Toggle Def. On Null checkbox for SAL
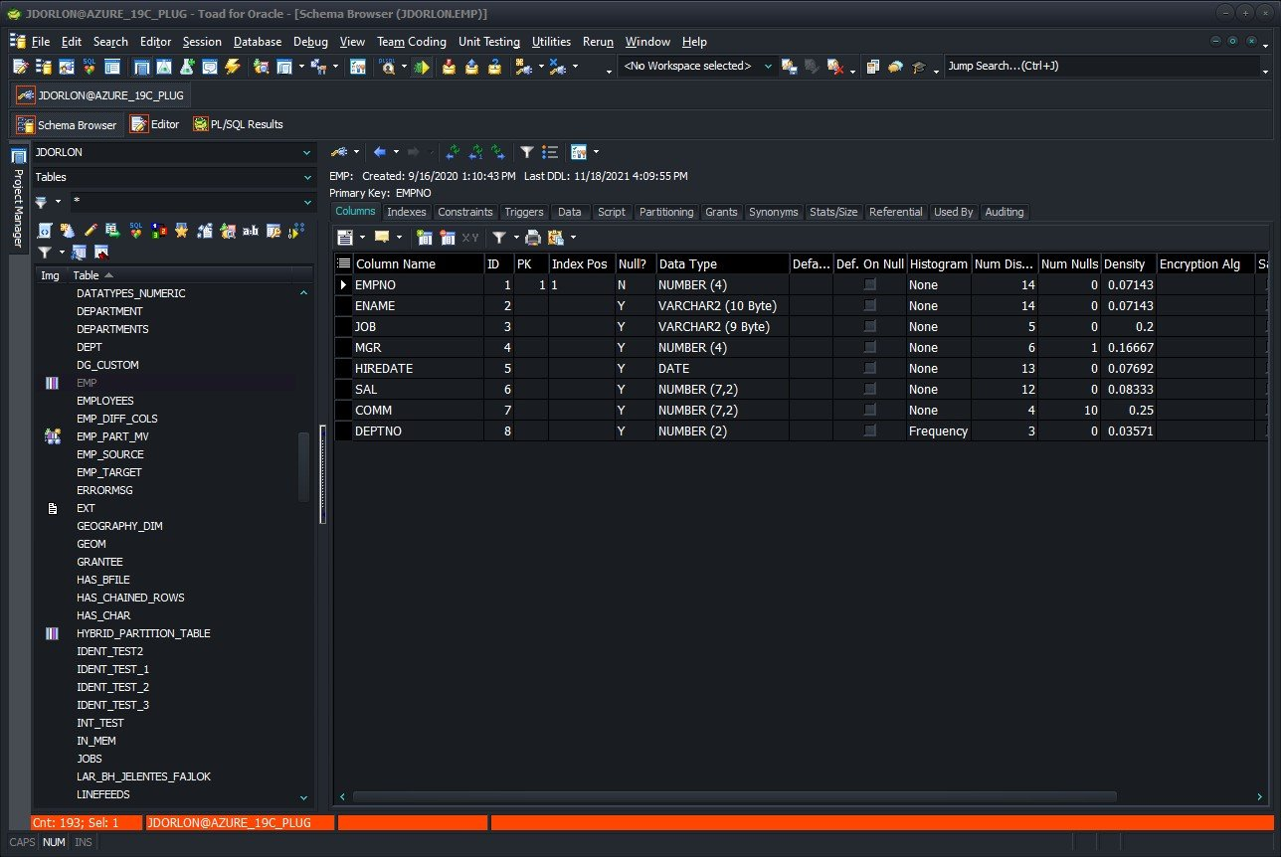This screenshot has width=1281, height=857. point(870,389)
